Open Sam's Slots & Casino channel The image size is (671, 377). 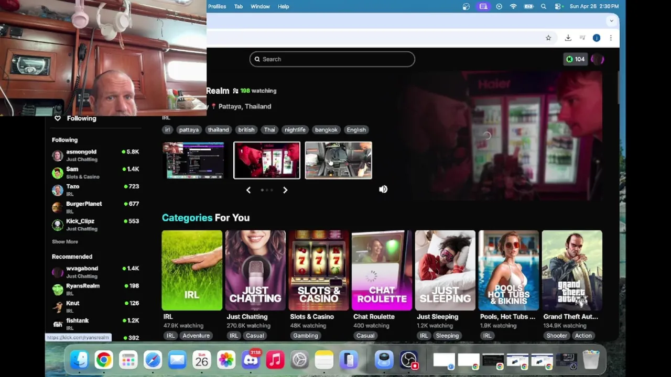[x=95, y=173]
